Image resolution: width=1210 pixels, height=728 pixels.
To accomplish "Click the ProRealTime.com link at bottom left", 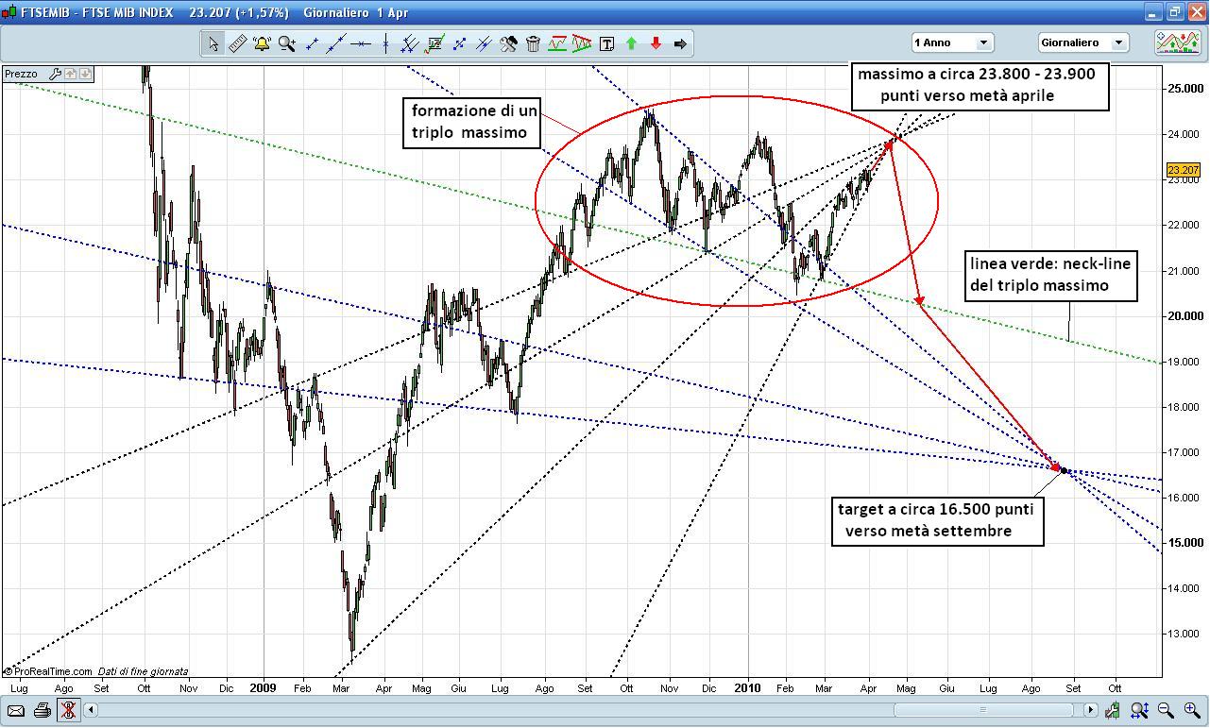I will 50,671.
